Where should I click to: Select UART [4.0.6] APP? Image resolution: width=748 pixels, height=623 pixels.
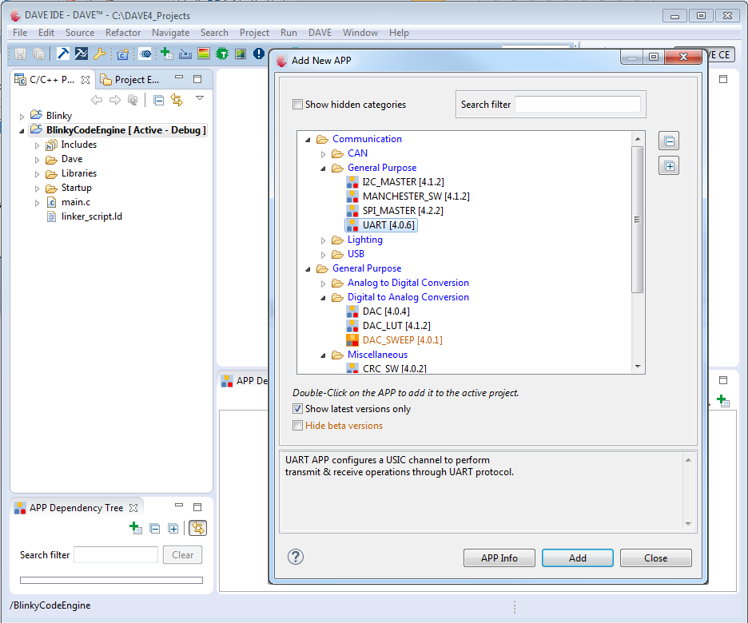(x=382, y=225)
